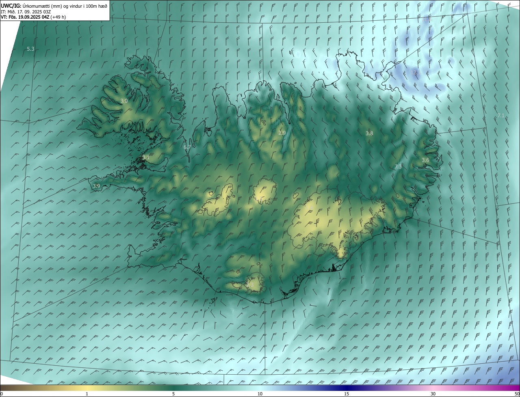This screenshot has height=397, width=520.
Task: Click the 15 tick on the color scale
Action: (x=347, y=394)
